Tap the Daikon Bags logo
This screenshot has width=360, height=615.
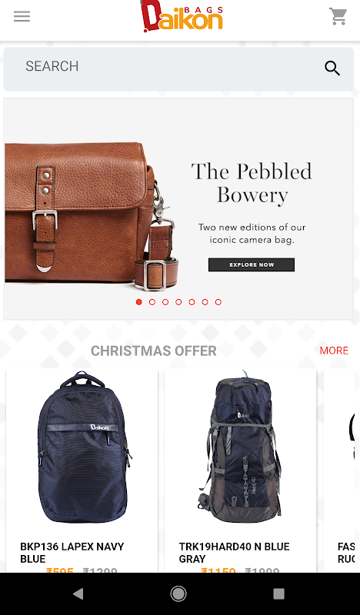(x=182, y=16)
